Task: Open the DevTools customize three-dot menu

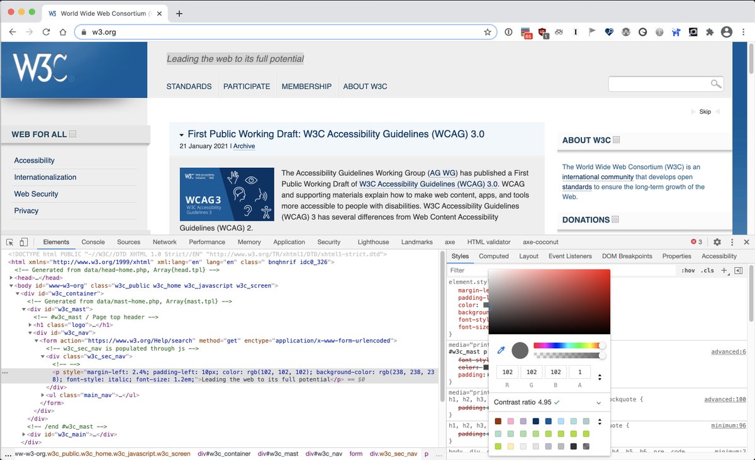Action: 732,242
